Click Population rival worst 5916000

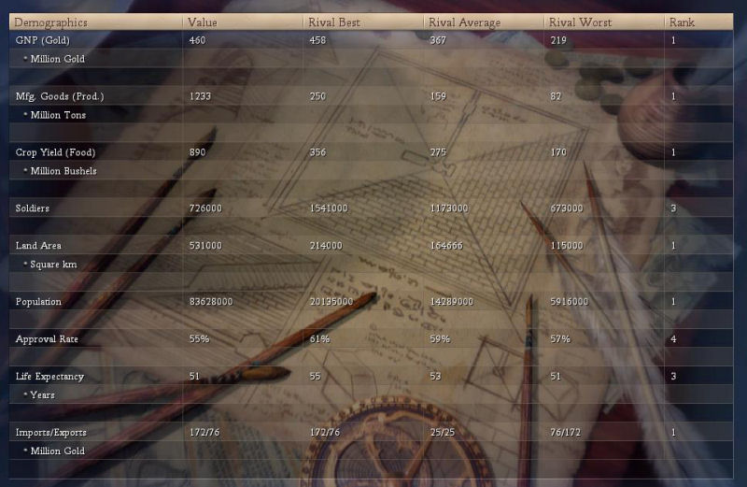click(570, 302)
